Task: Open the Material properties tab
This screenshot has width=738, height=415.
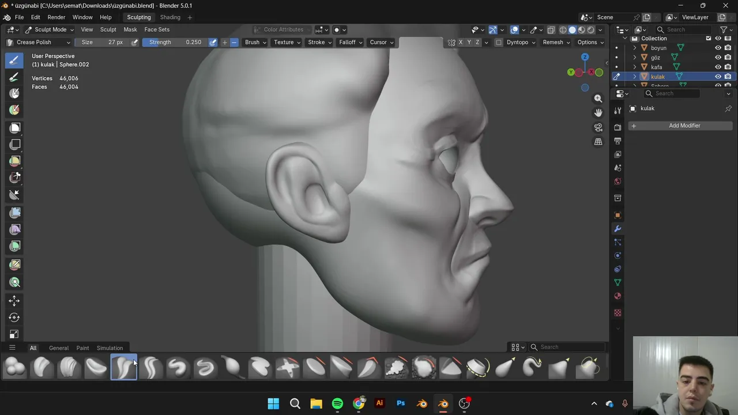Action: click(x=617, y=296)
